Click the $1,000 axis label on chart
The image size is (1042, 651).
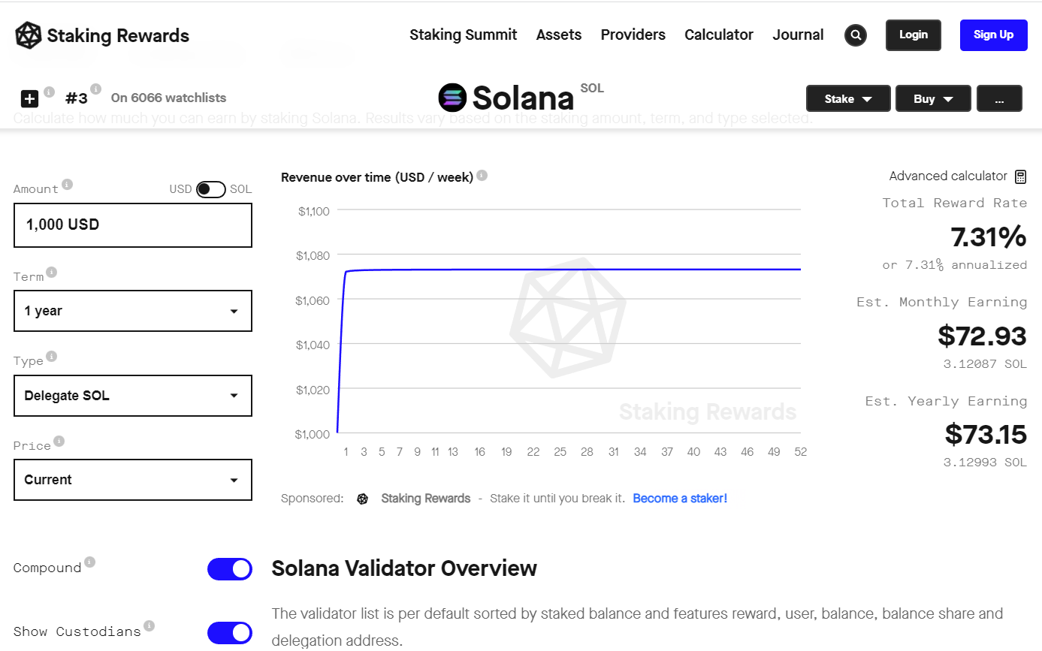[313, 434]
